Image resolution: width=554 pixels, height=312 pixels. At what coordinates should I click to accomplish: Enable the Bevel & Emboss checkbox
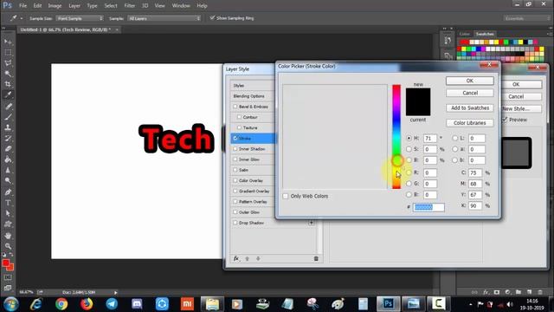tap(235, 107)
